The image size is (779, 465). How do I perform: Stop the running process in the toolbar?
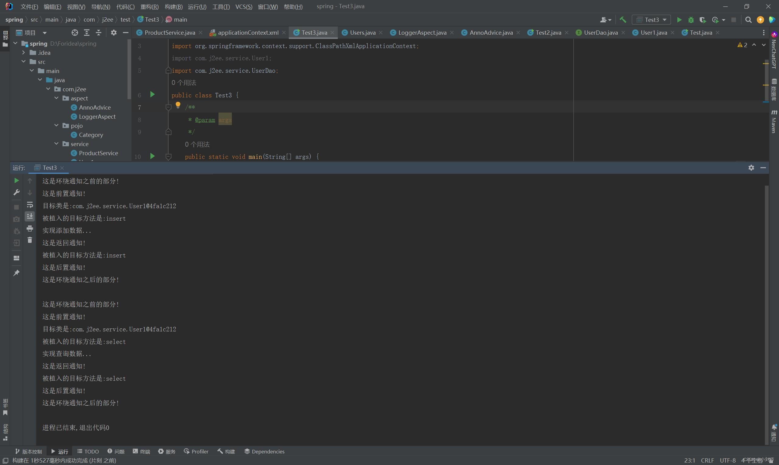(734, 20)
